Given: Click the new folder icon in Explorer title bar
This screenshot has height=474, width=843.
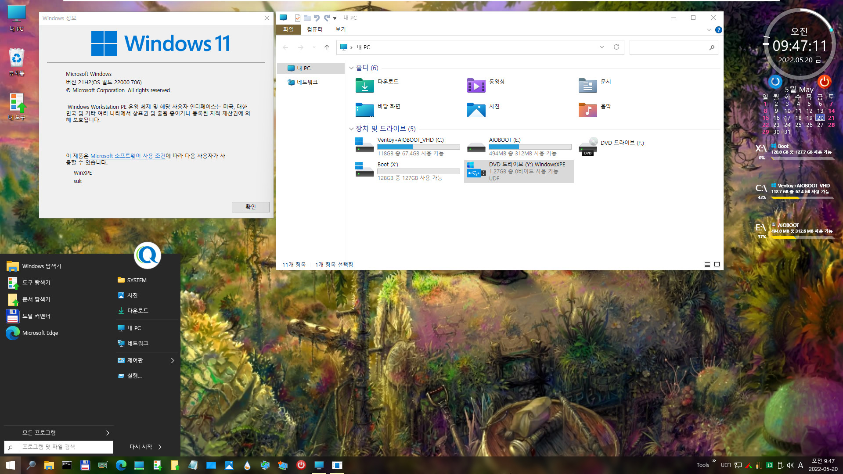Looking at the screenshot, I should pyautogui.click(x=307, y=18).
